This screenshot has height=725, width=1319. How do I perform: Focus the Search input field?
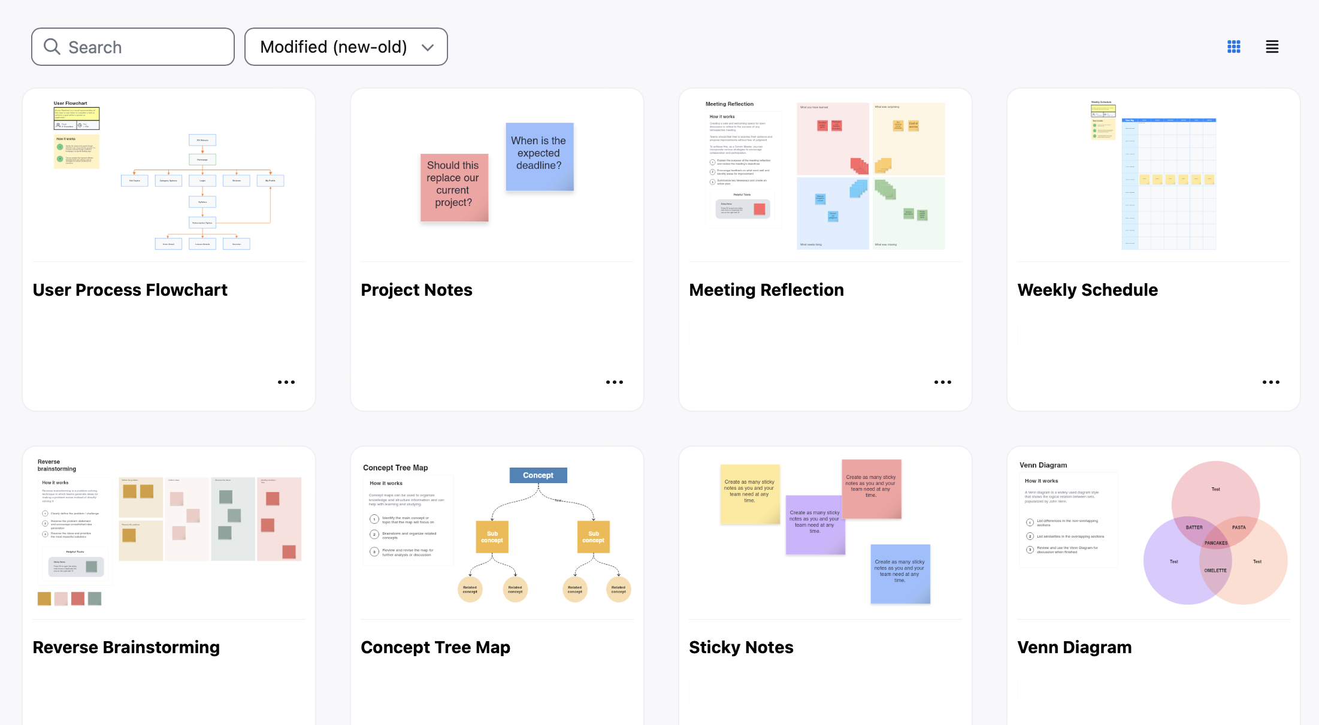(144, 47)
